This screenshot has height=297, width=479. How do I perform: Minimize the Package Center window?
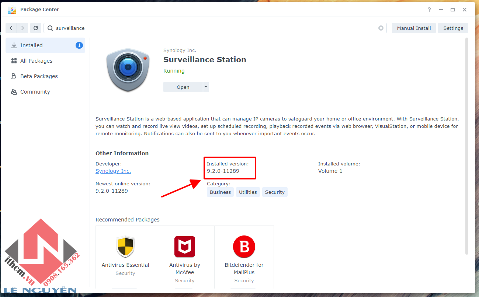[441, 10]
